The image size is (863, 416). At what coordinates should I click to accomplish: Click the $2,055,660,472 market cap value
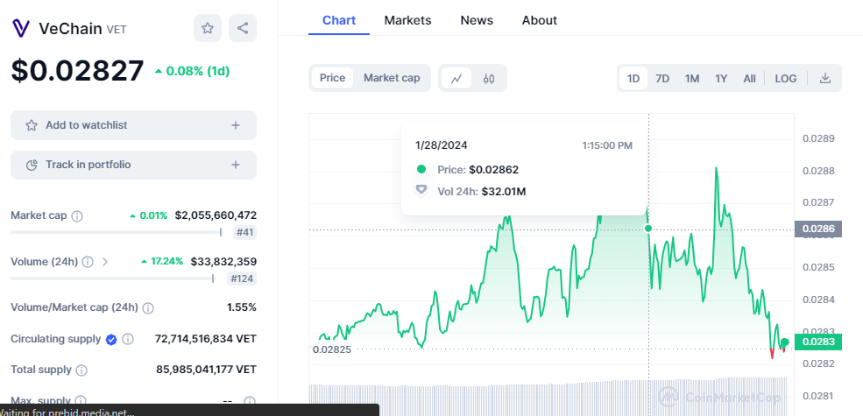216,215
